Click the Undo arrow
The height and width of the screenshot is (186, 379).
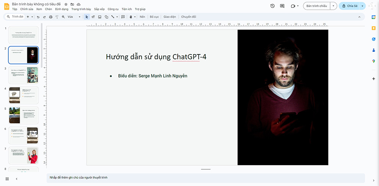pyautogui.click(x=38, y=17)
